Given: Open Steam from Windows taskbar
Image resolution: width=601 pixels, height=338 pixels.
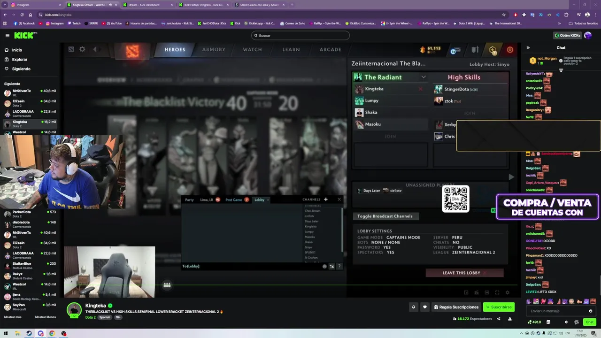Looking at the screenshot, I should pos(29,333).
